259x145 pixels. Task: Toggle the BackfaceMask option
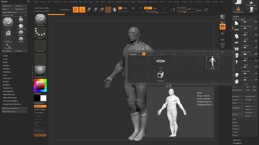pyautogui.click(x=40, y=109)
